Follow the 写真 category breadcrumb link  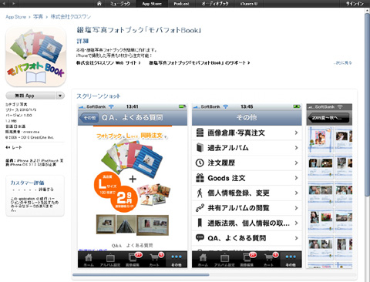(x=38, y=17)
